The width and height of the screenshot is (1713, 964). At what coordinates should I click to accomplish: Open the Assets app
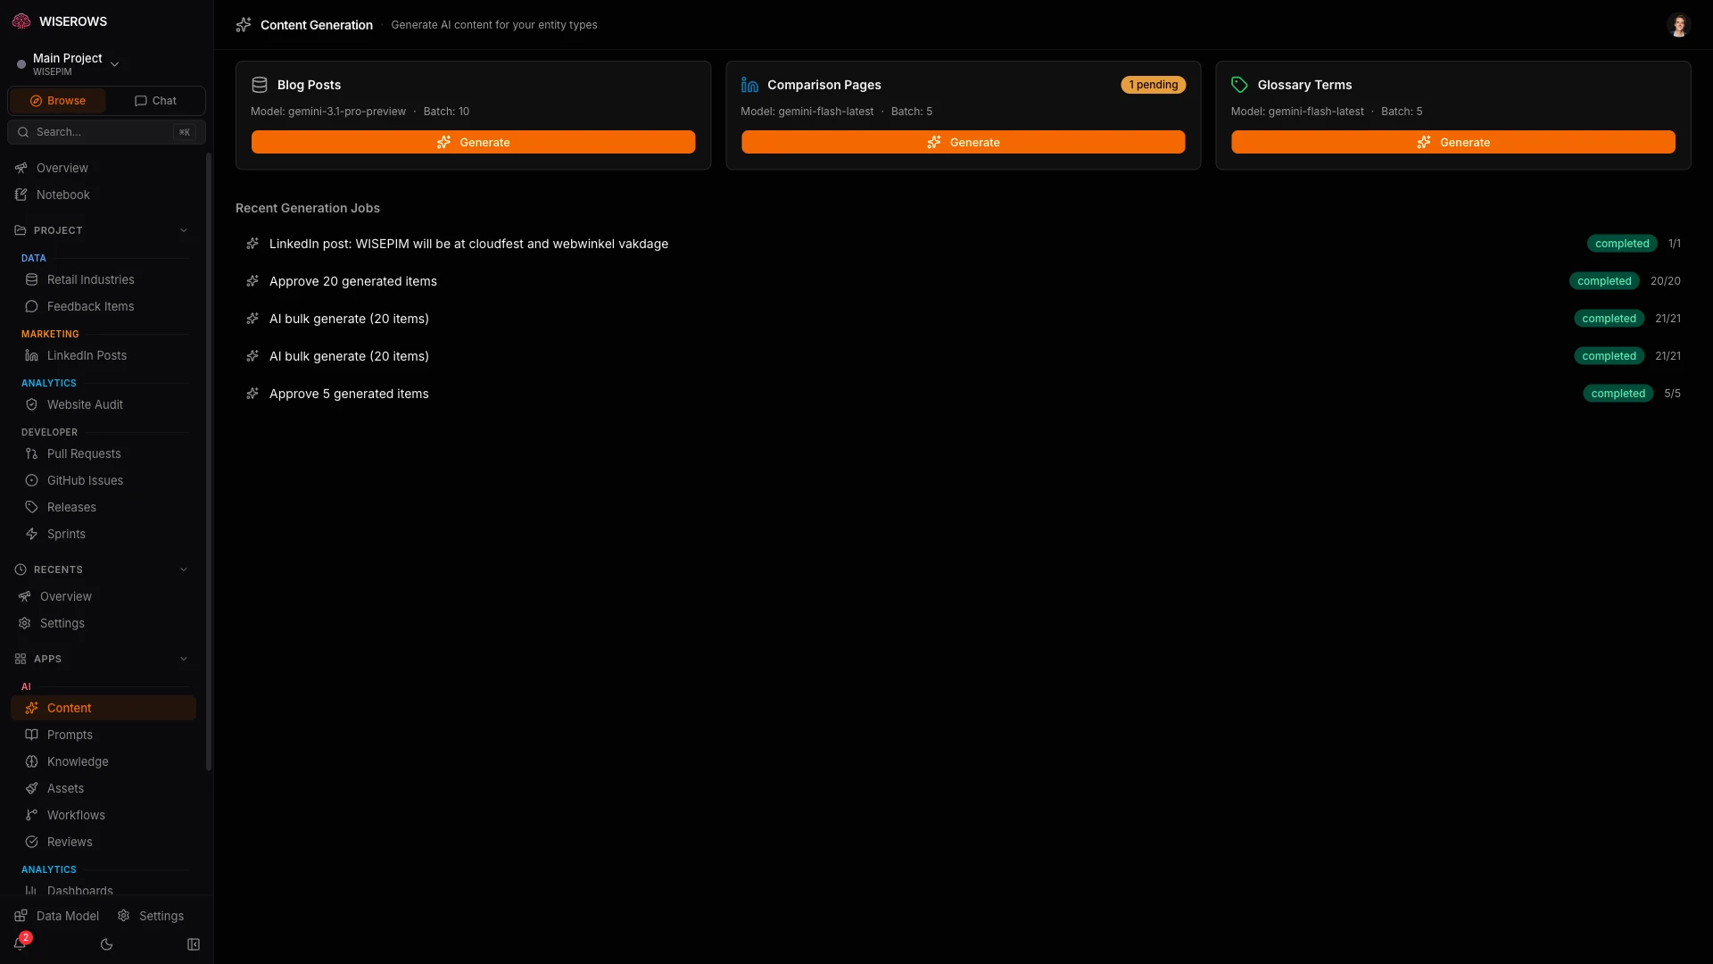(65, 788)
